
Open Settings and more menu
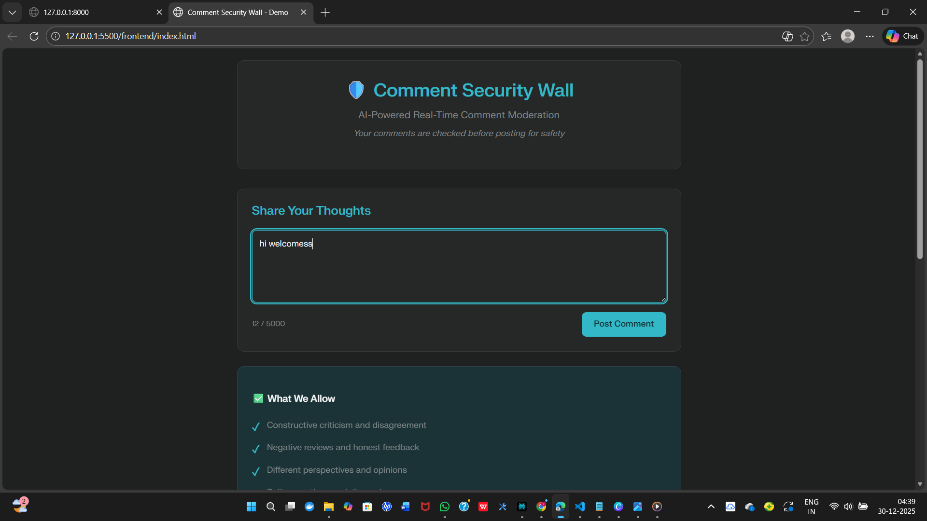870,36
